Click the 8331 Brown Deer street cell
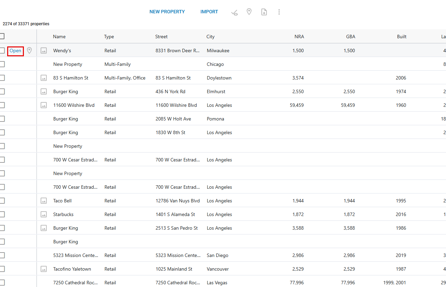 point(178,51)
